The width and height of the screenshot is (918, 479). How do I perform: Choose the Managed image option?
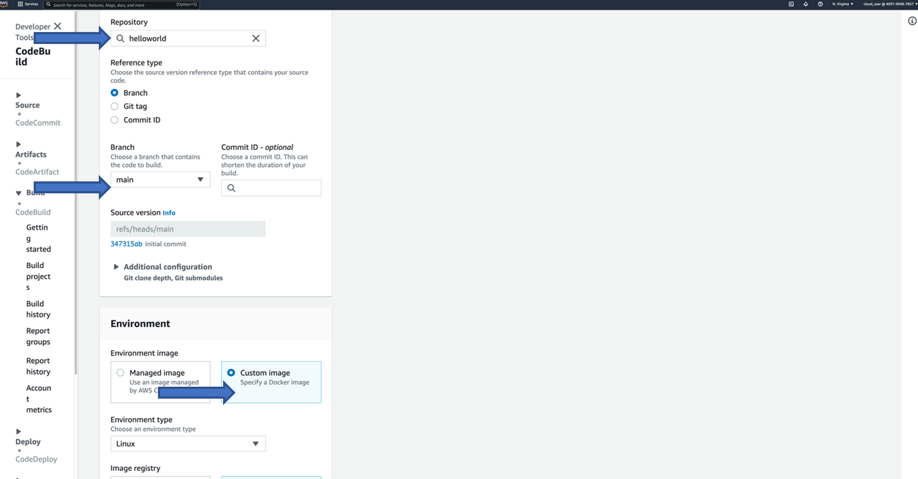(121, 373)
